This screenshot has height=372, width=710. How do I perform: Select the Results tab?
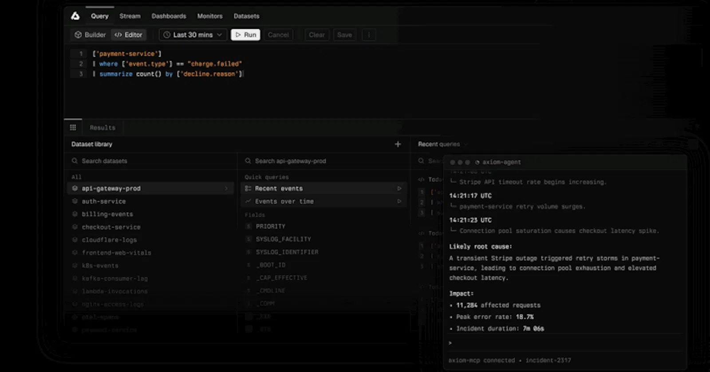pyautogui.click(x=103, y=128)
